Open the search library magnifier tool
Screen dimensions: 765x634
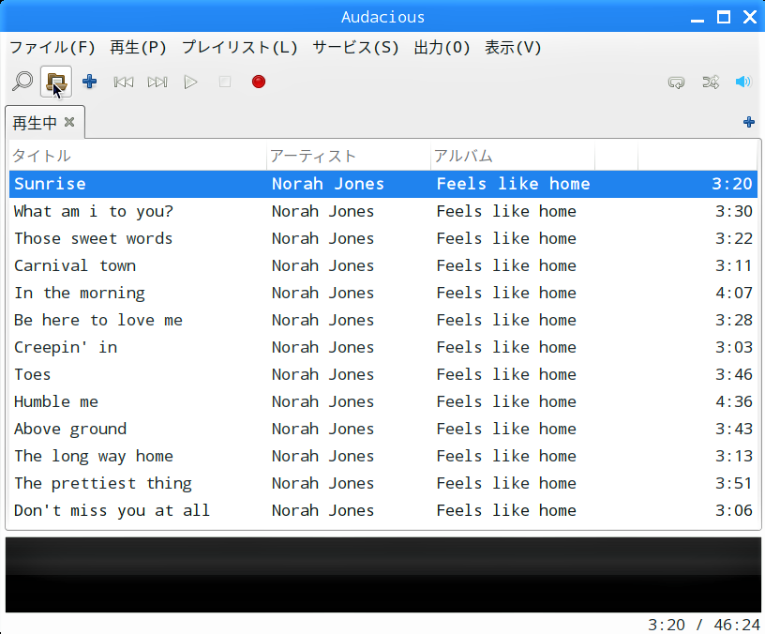pos(22,82)
